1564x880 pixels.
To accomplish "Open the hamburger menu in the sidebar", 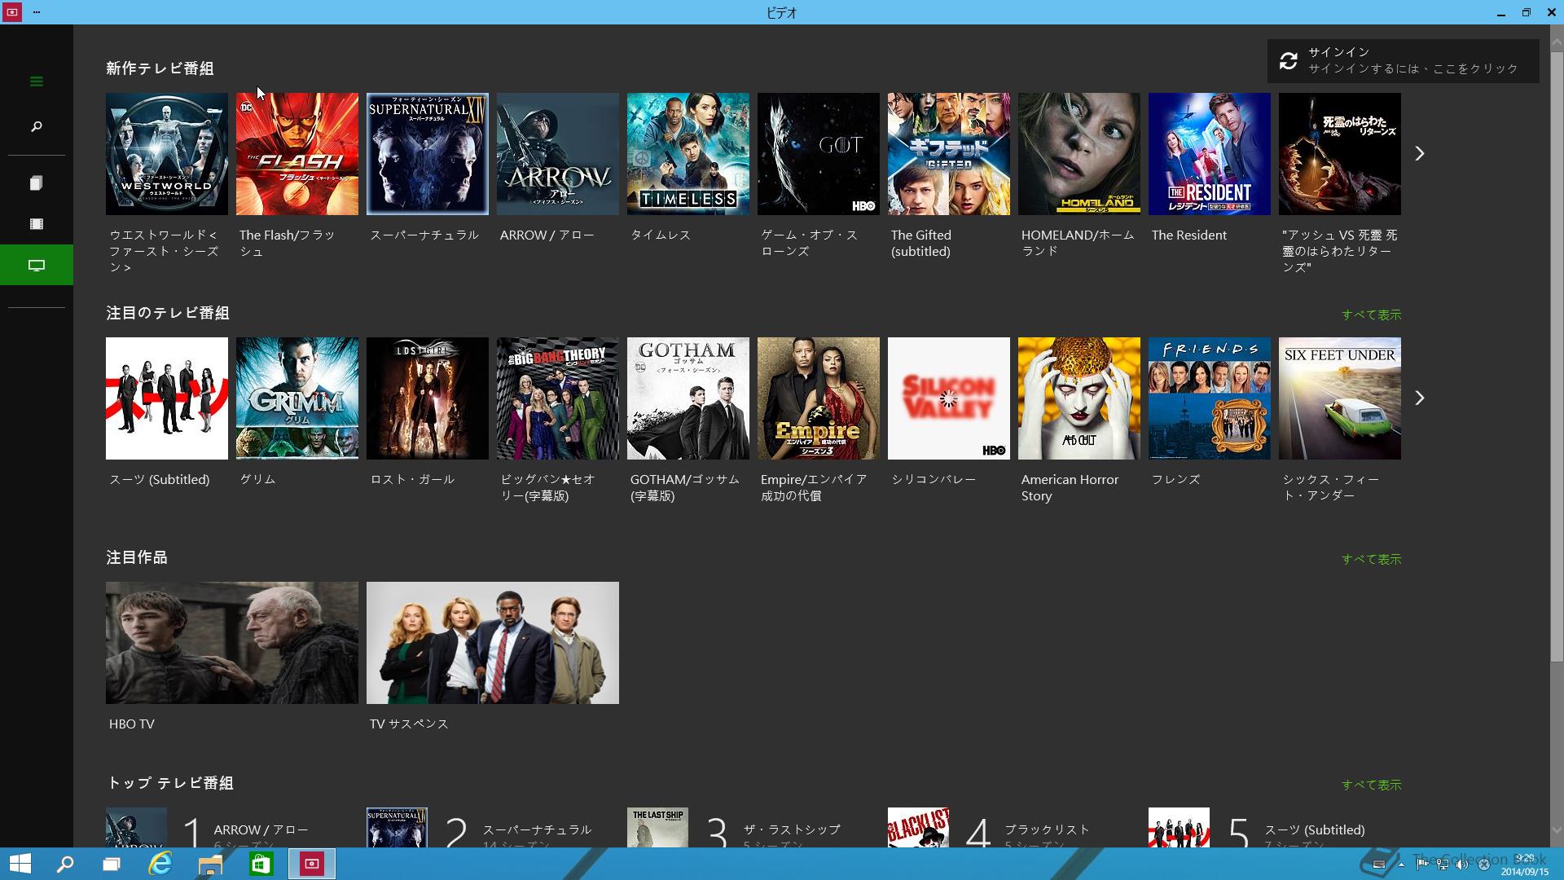I will tap(36, 81).
